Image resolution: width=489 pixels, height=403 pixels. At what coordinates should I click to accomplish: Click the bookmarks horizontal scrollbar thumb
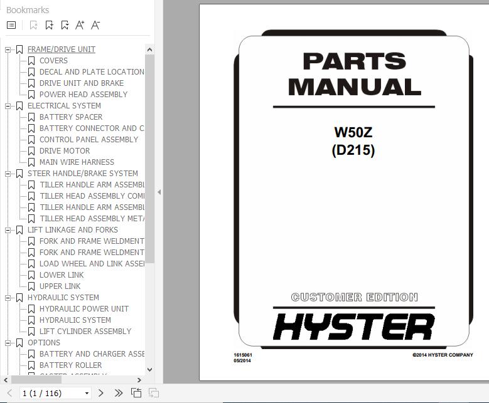36,380
